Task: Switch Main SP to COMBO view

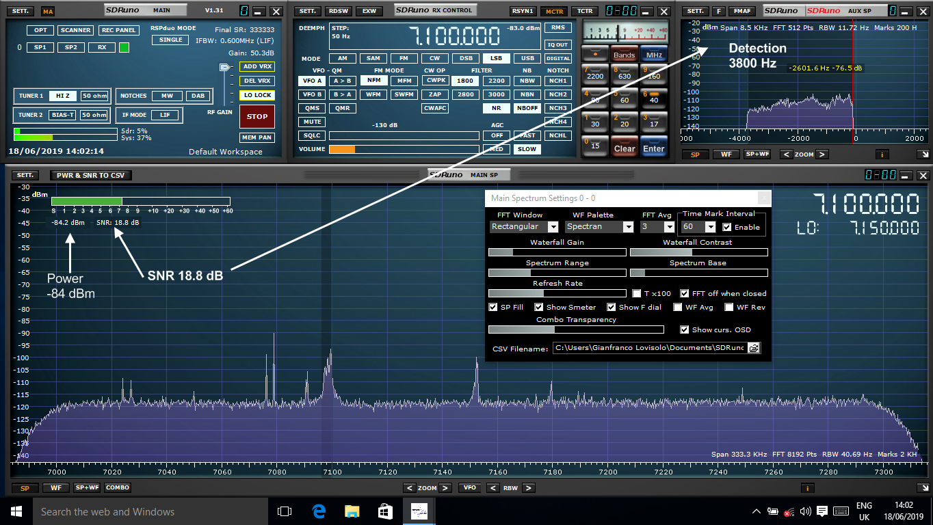Action: (x=118, y=488)
